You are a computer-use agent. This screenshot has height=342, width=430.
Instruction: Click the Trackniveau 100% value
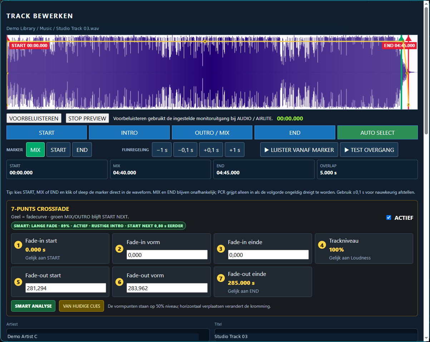tap(336, 249)
